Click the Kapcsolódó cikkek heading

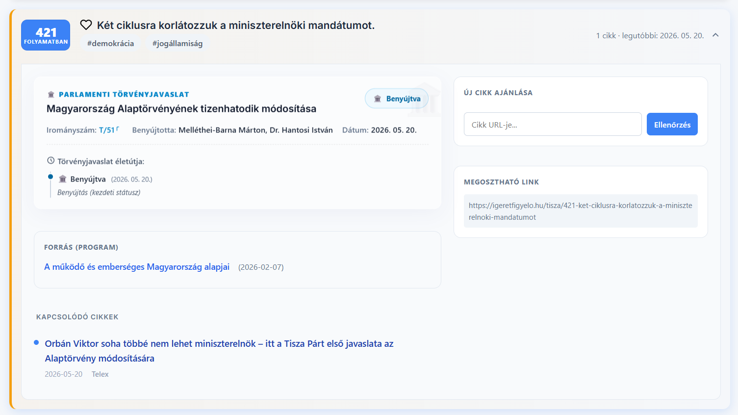(x=77, y=317)
